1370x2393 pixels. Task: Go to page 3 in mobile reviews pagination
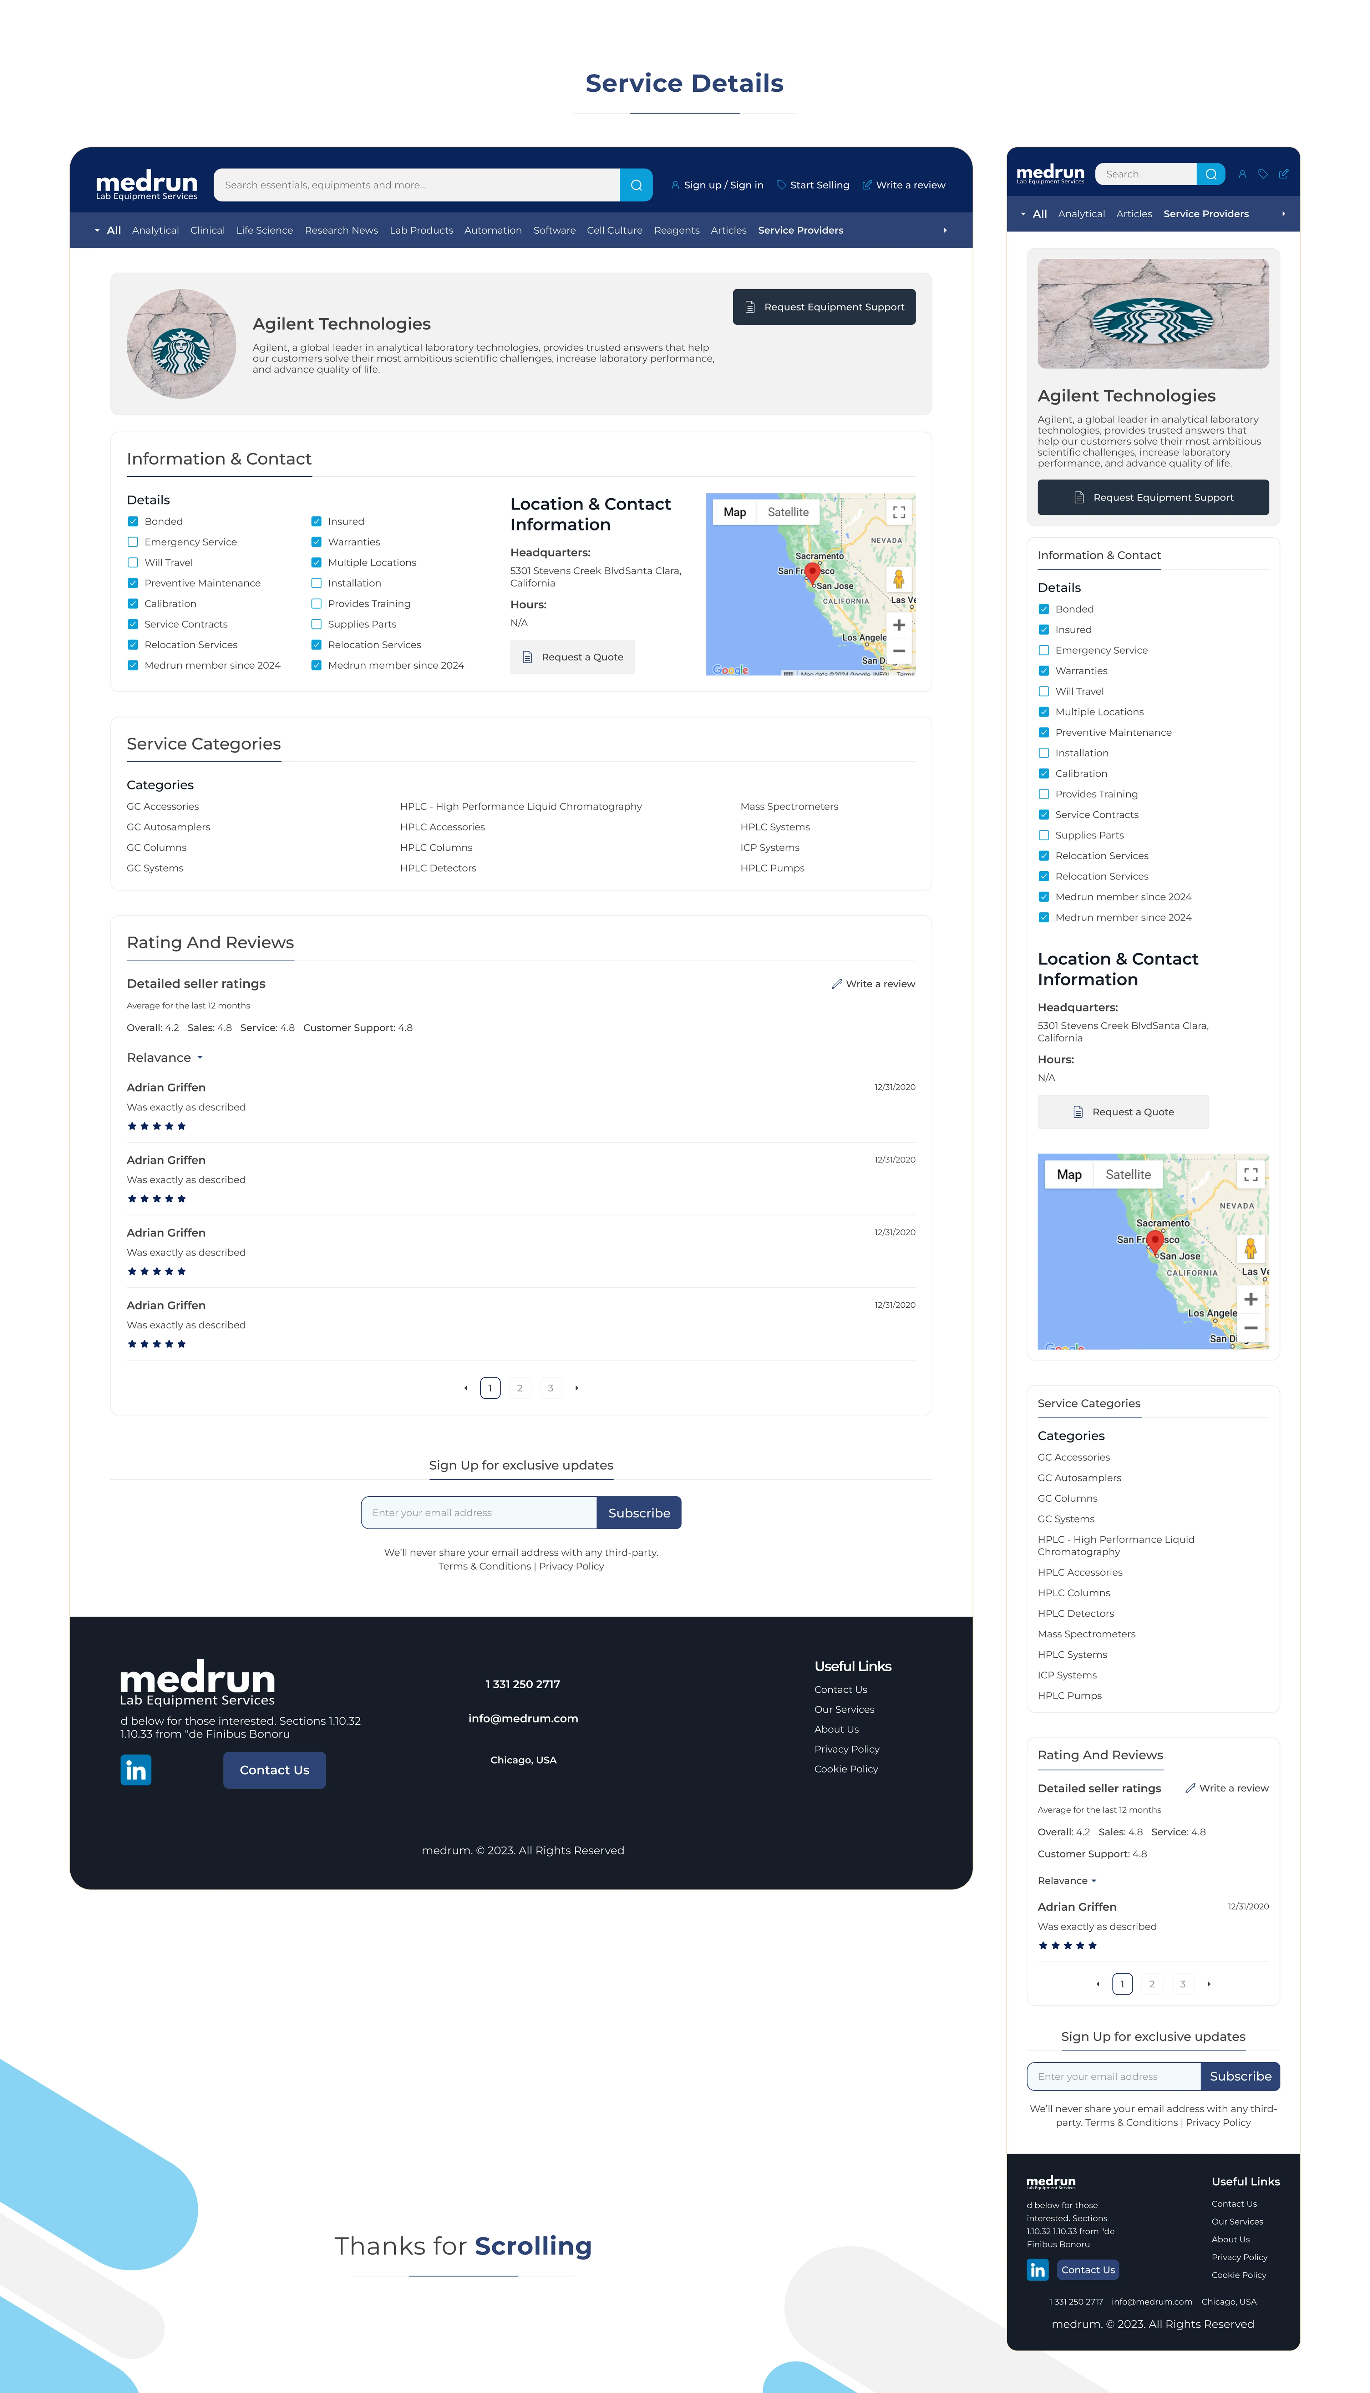tap(1183, 1984)
